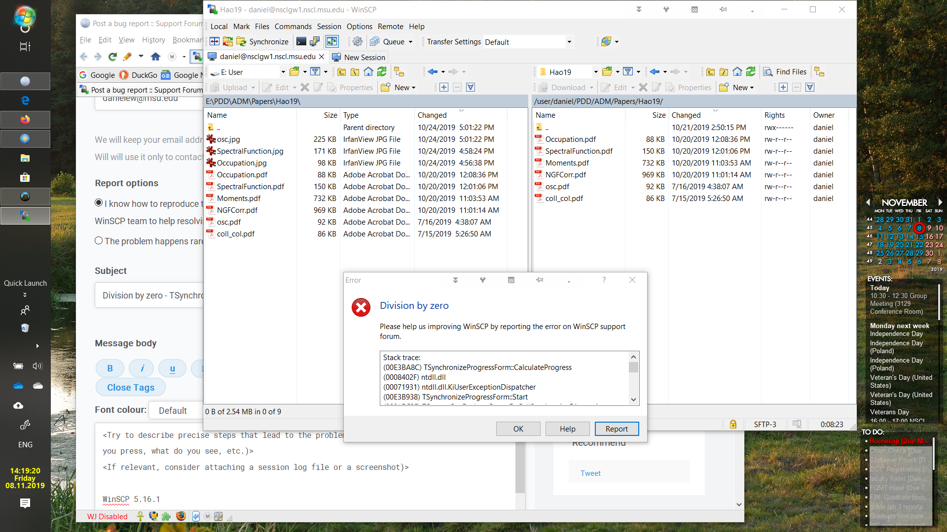Click the red error icon in the dialog
The image size is (947, 532).
coord(361,307)
